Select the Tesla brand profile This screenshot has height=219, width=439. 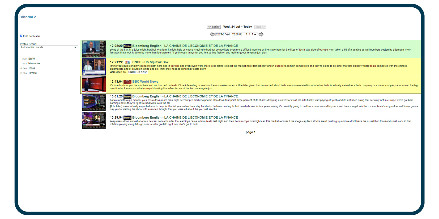click(32, 68)
